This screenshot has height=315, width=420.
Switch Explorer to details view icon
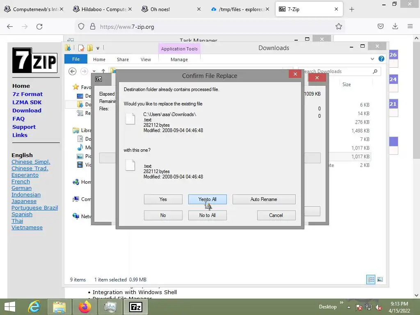[x=371, y=280]
